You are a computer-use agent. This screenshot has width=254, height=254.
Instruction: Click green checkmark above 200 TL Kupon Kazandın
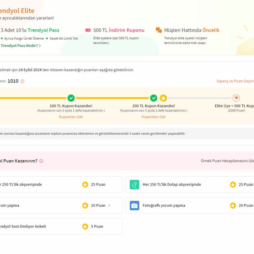pyautogui.click(x=153, y=98)
